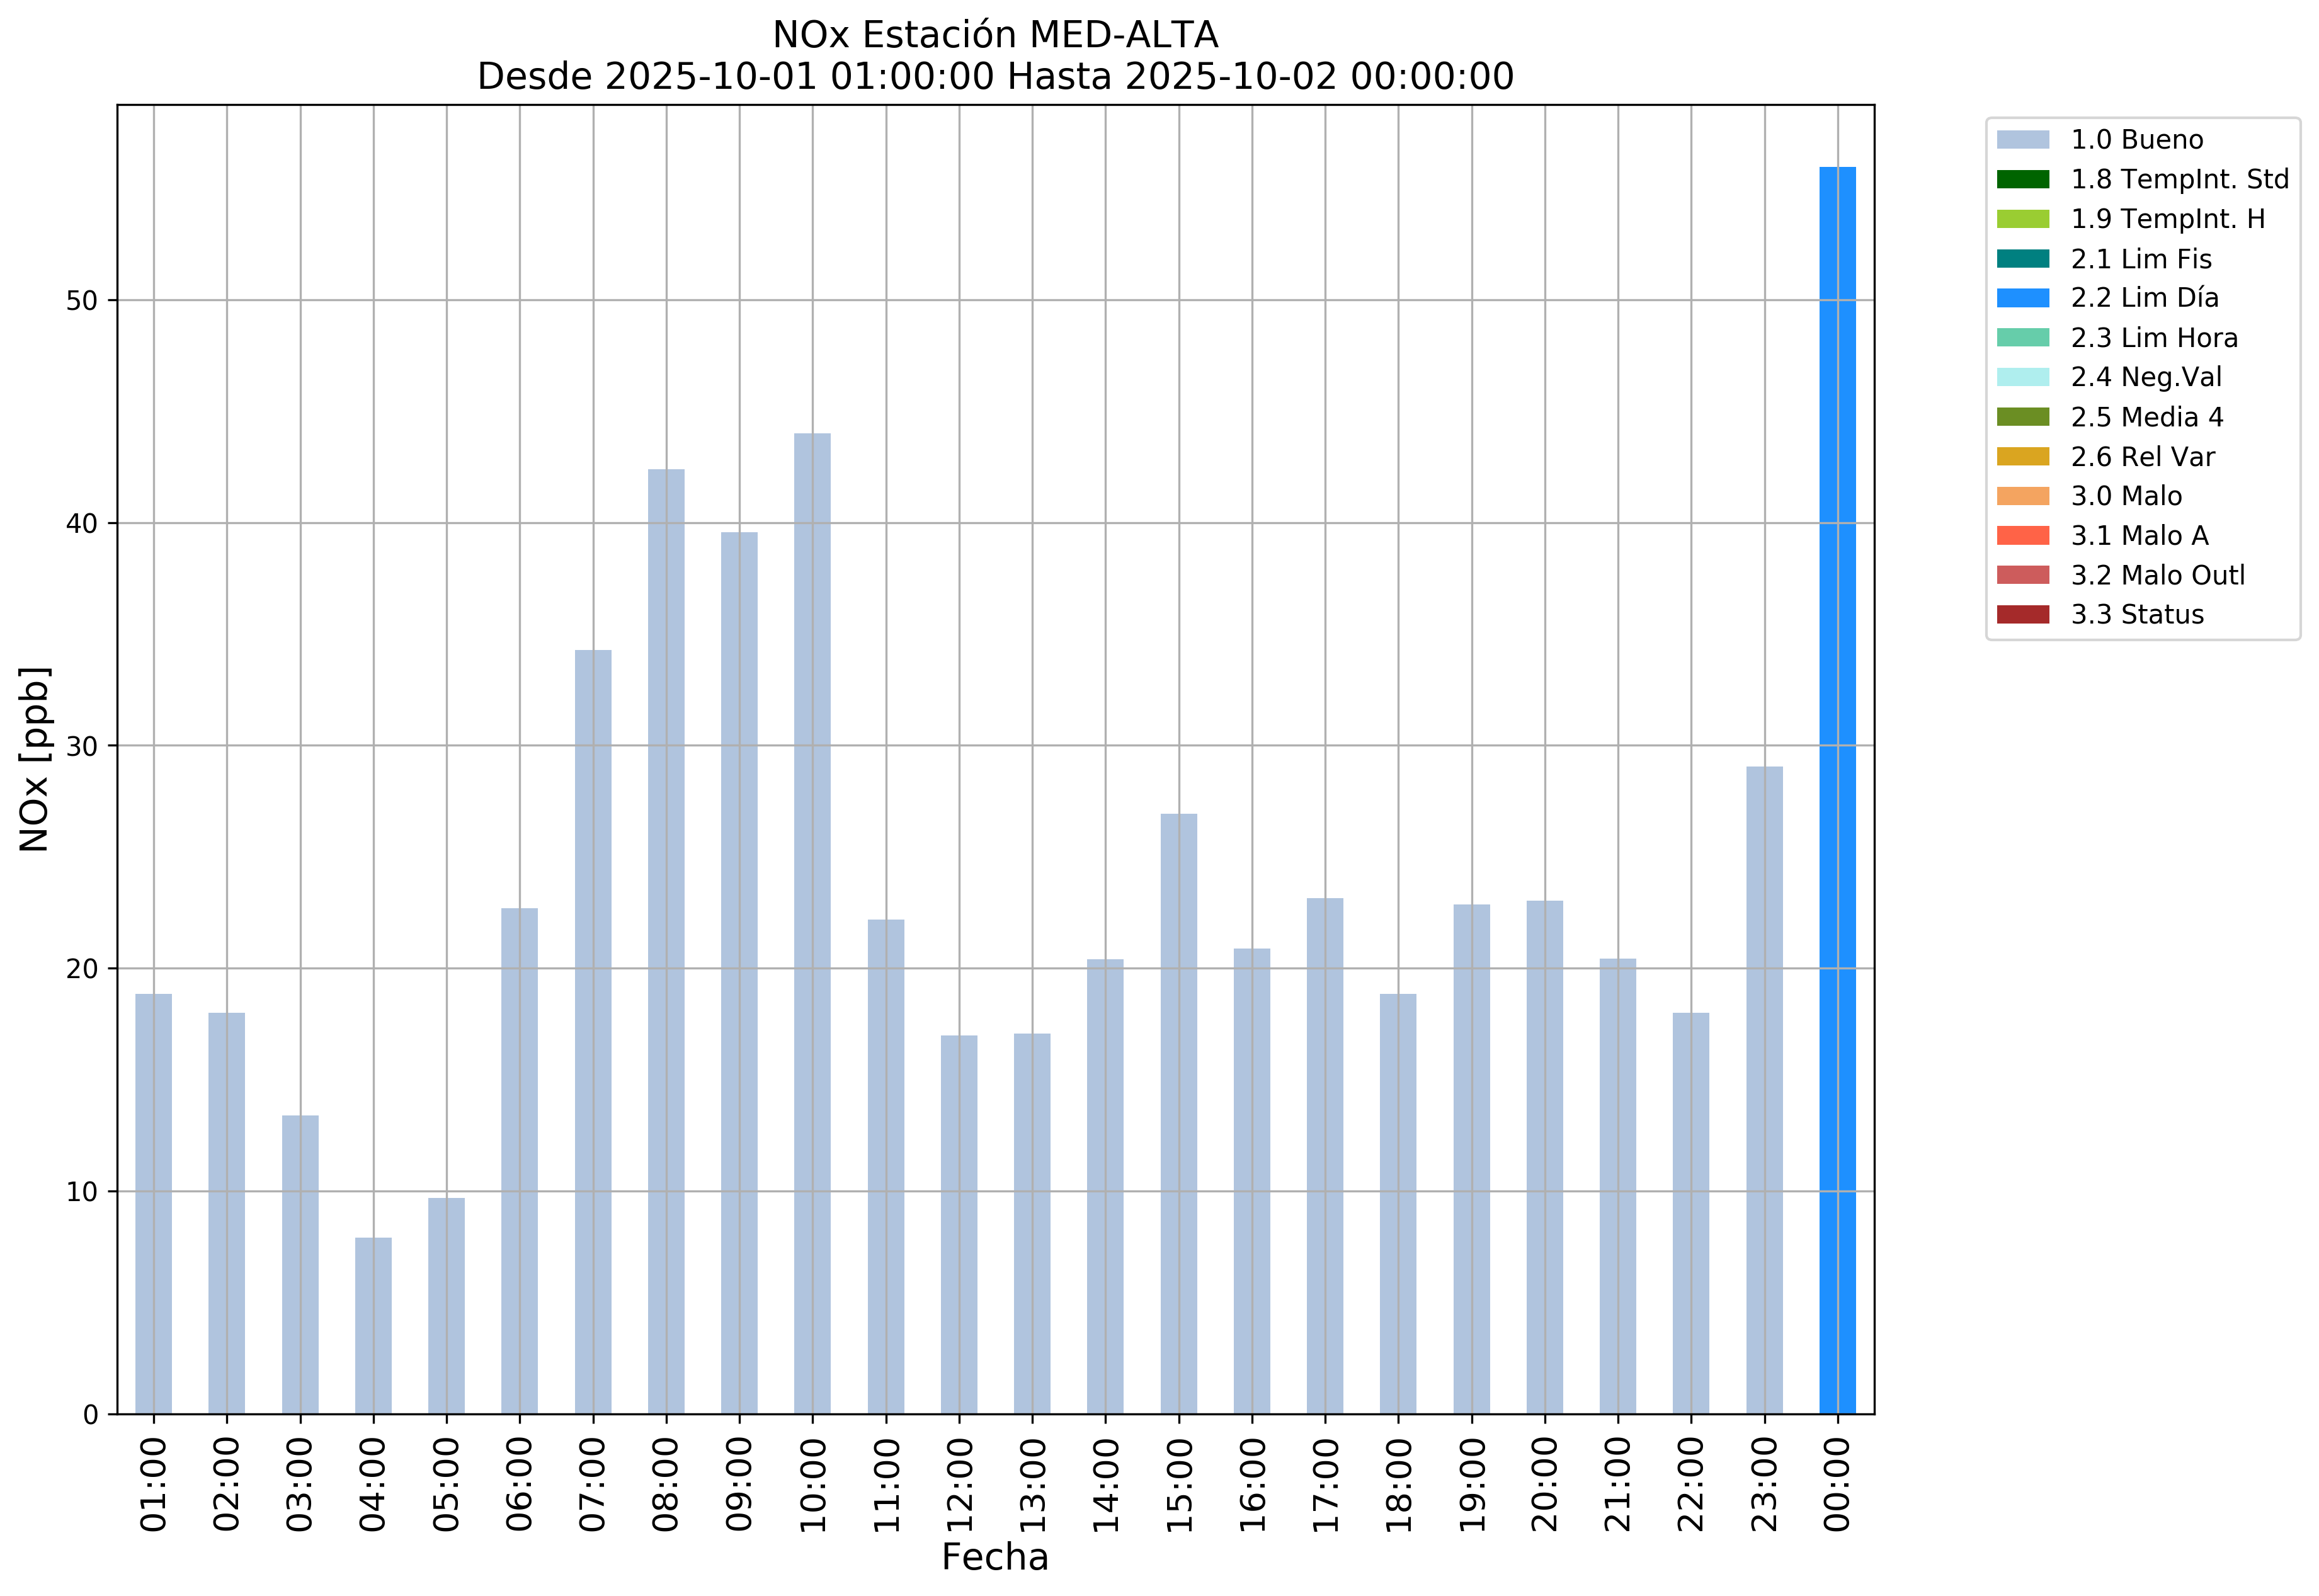Click the 04:00 bar in the chart
Image resolution: width=2319 pixels, height=1596 pixels.
373,1325
